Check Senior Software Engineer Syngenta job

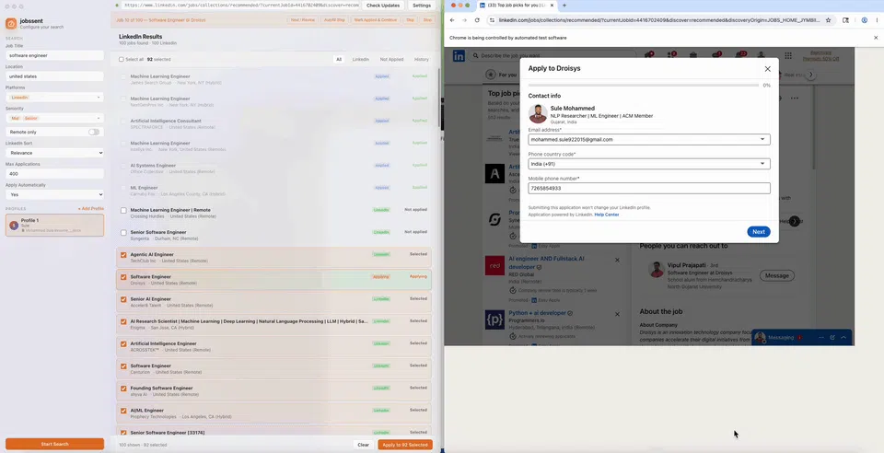(123, 233)
